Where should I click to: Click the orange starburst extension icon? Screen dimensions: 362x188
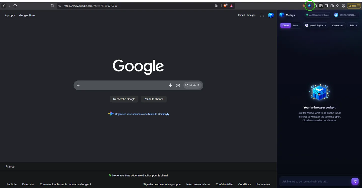(304, 6)
